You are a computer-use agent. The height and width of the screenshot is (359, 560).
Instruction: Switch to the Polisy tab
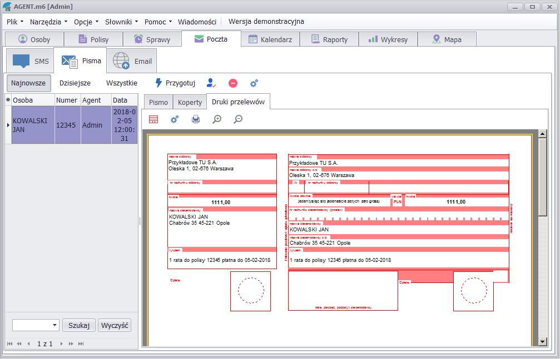click(x=93, y=39)
